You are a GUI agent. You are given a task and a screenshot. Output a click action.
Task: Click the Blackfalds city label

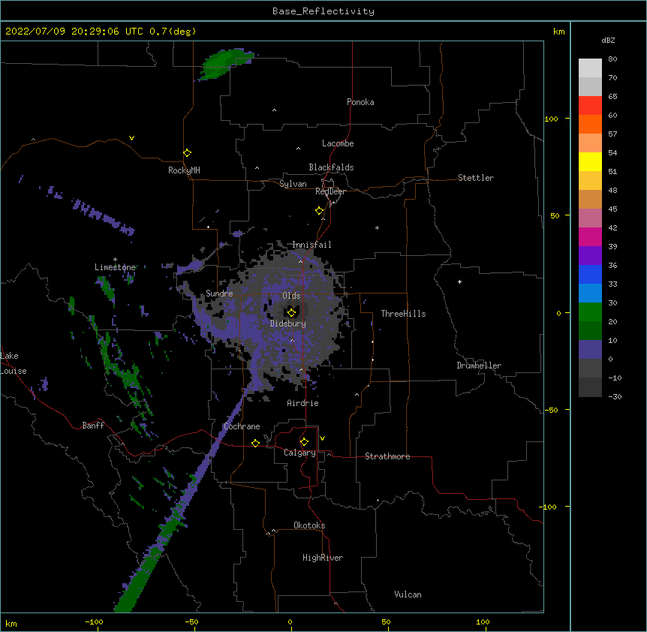[331, 167]
